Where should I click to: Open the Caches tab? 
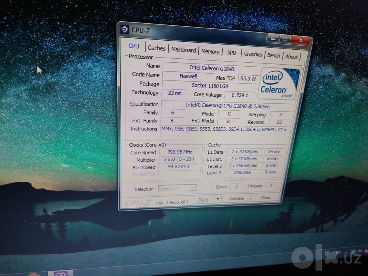click(x=157, y=48)
